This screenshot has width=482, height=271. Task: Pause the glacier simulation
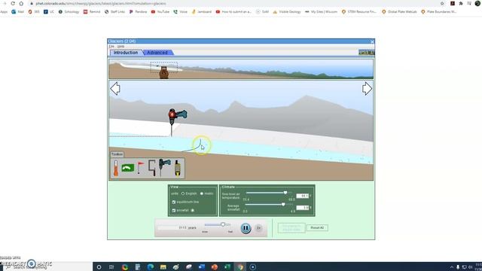coord(246,228)
